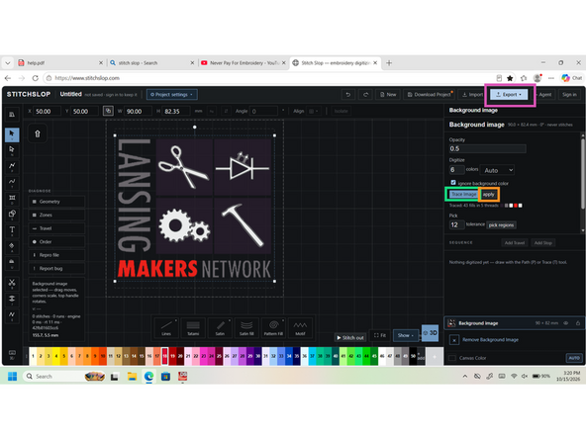Image resolution: width=586 pixels, height=439 pixels.
Task: Click the Import button
Action: 472,95
